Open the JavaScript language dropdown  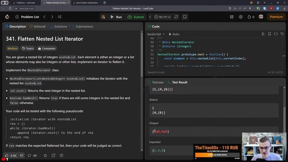pos(156,34)
